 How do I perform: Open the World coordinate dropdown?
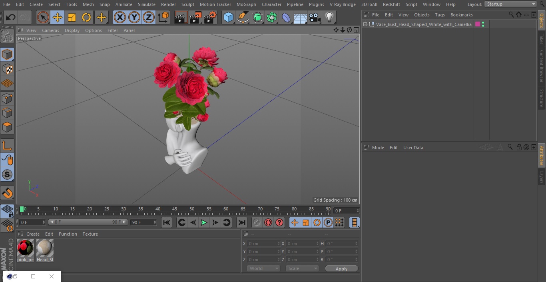pos(263,268)
